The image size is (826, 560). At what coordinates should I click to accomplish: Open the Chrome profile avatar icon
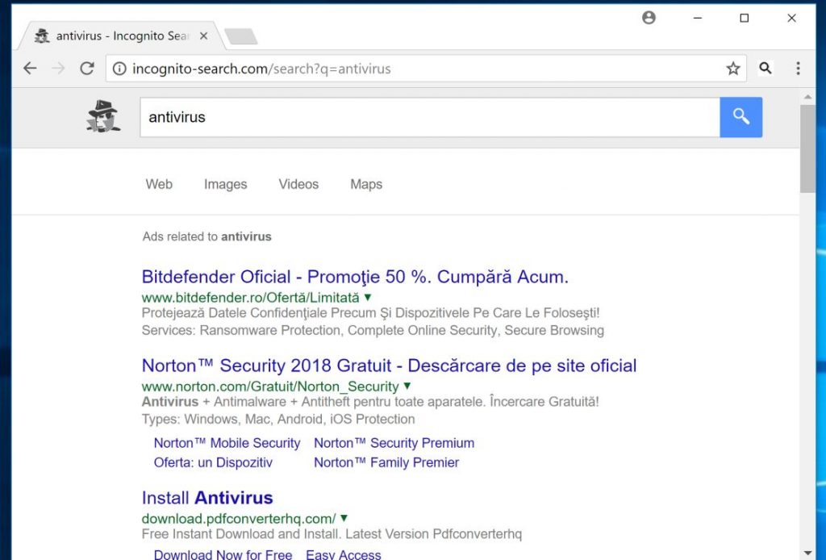649,18
